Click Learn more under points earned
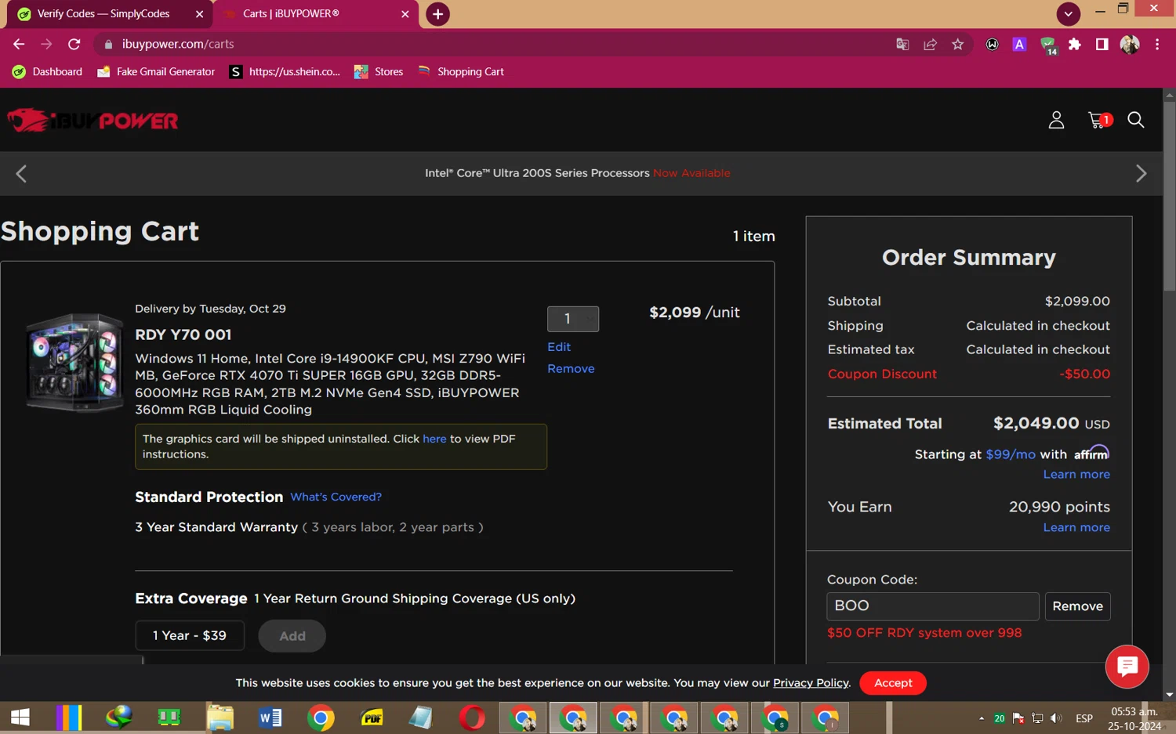Screen dimensions: 1176x734 click(1076, 528)
